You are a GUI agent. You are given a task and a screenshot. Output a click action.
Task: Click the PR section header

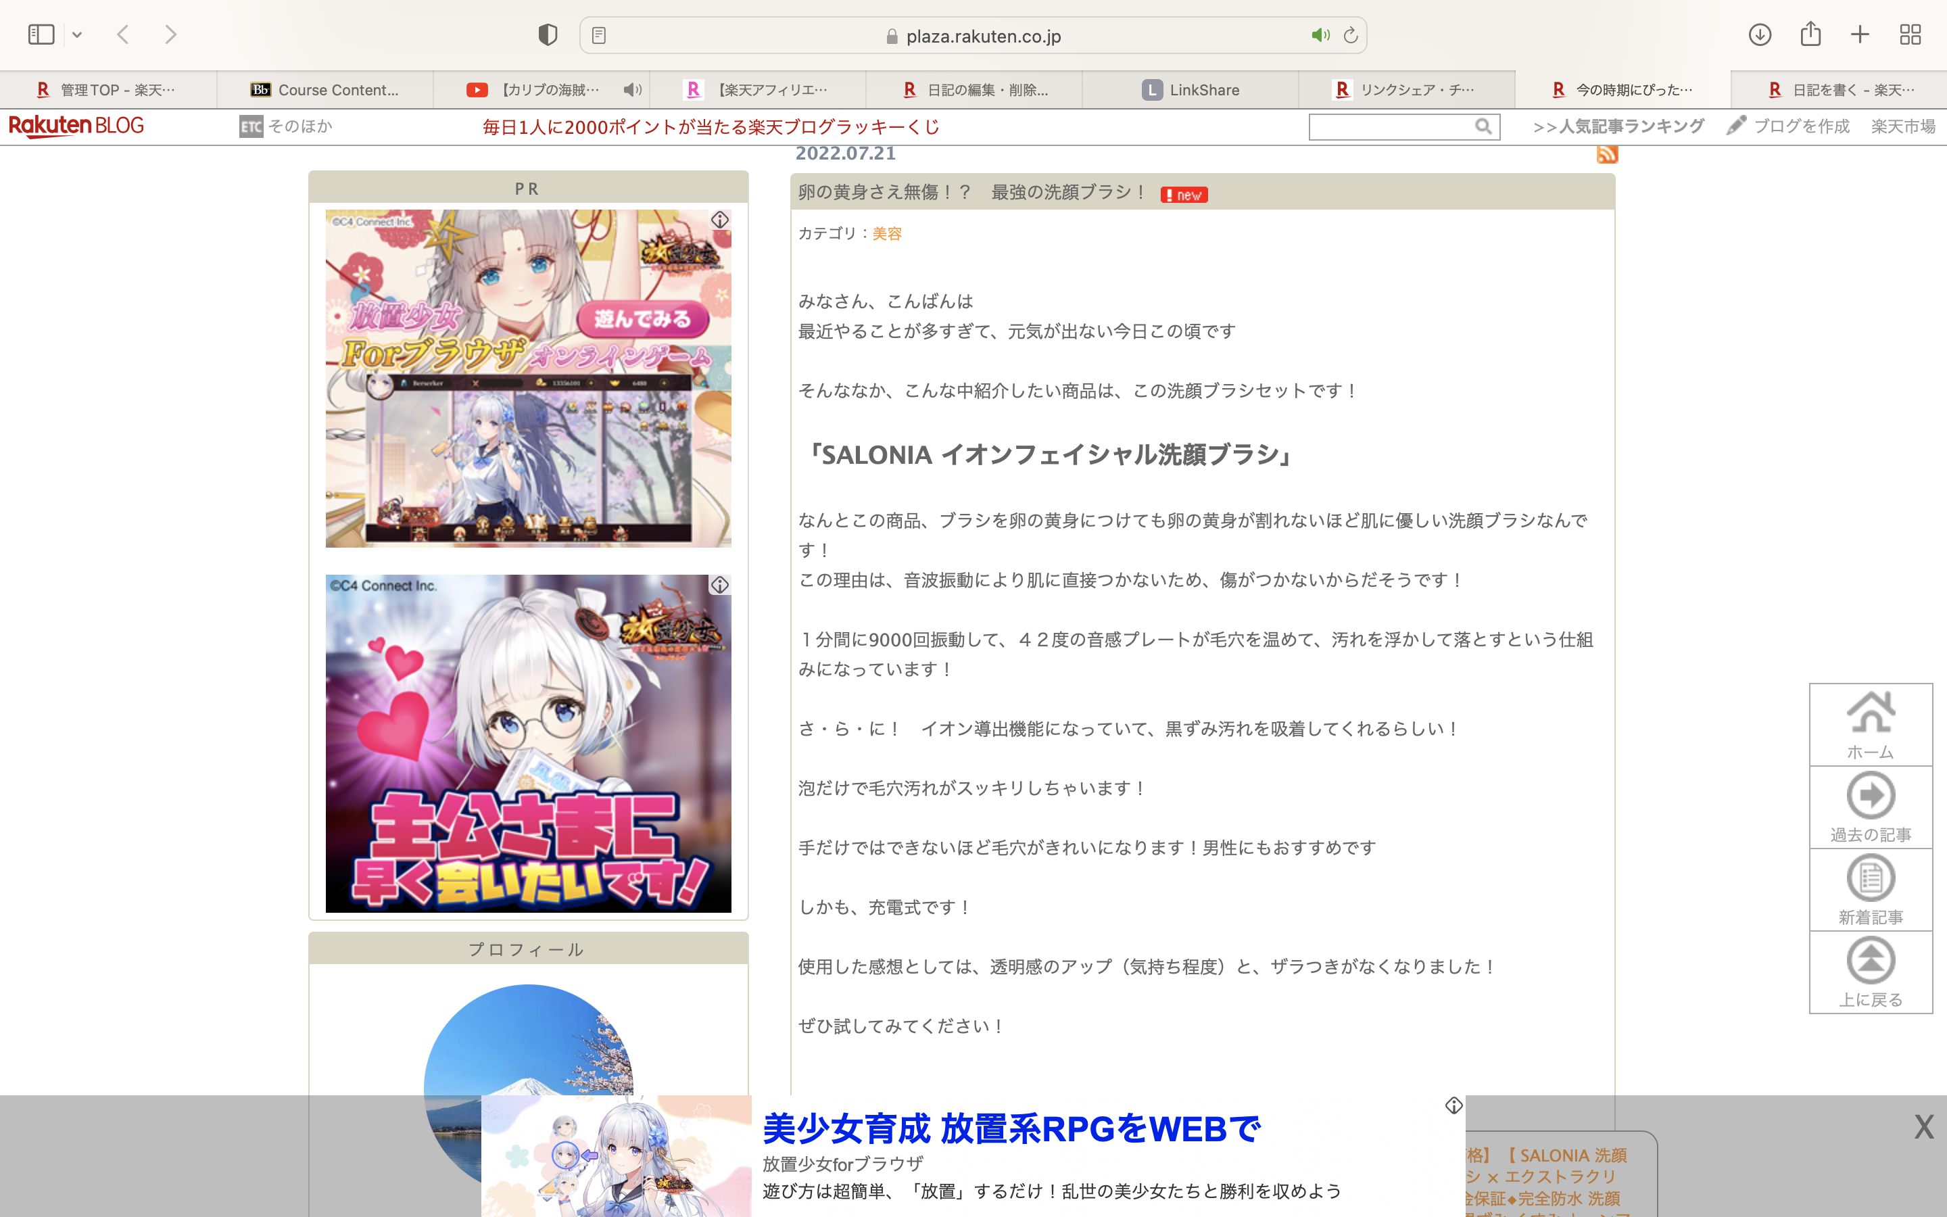(529, 187)
